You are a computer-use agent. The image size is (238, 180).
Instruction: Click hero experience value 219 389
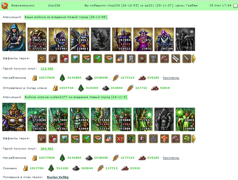[47, 69]
